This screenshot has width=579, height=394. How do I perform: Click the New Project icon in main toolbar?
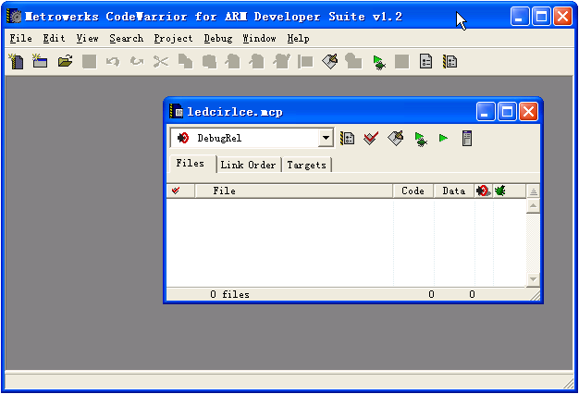click(x=40, y=62)
